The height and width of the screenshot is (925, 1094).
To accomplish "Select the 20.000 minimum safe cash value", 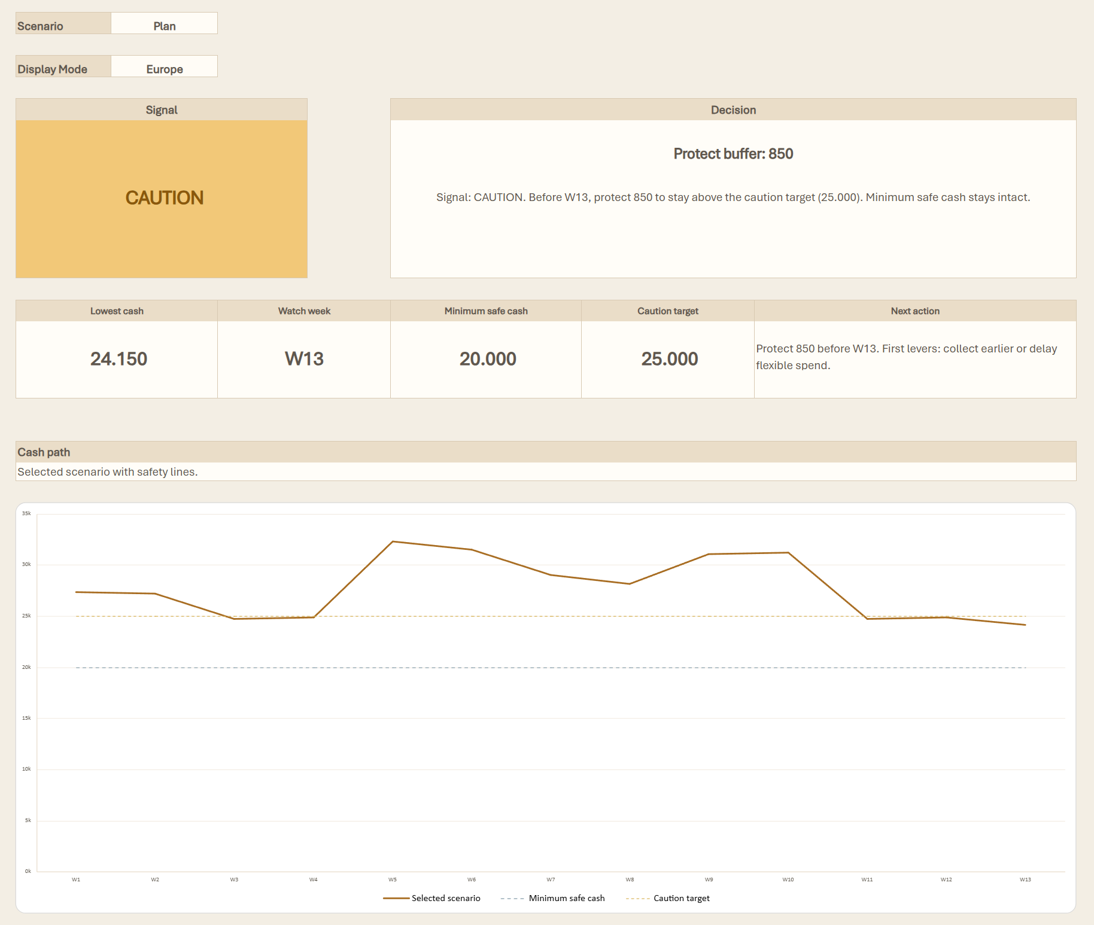I will click(x=488, y=359).
